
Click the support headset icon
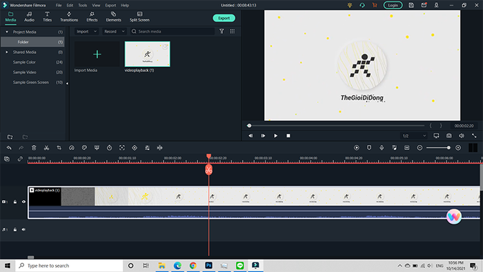pyautogui.click(x=362, y=6)
